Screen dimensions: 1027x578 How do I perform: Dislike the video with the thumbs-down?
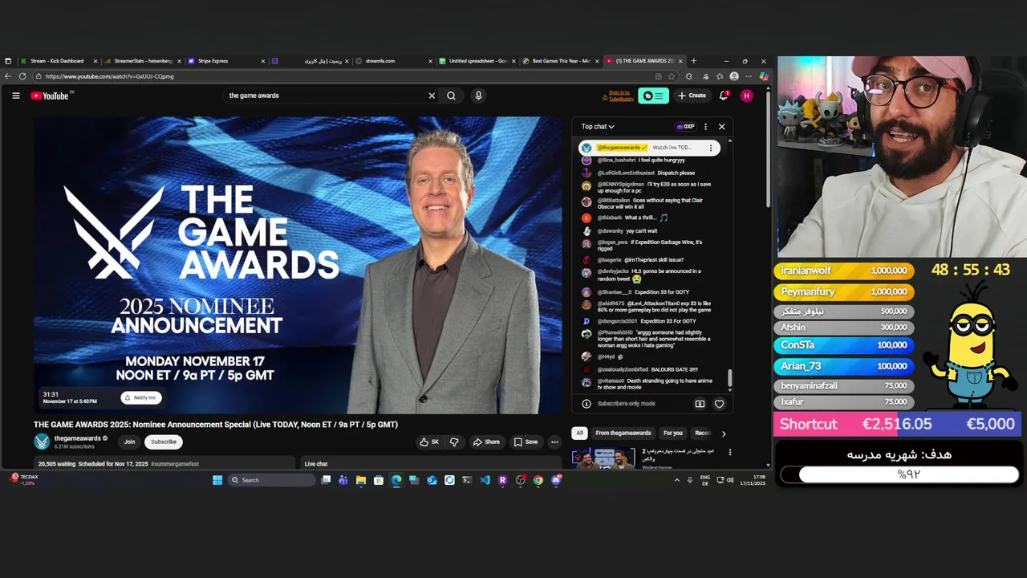tap(454, 442)
